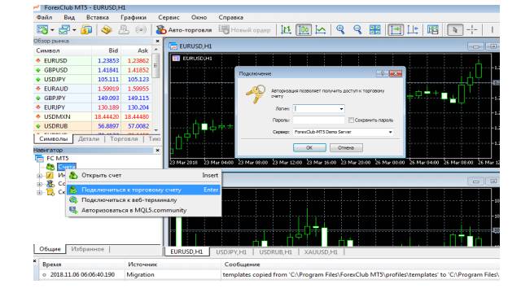Toggle chart shift icon
Image resolution: width=521 pixels, height=293 pixels.
(x=413, y=30)
